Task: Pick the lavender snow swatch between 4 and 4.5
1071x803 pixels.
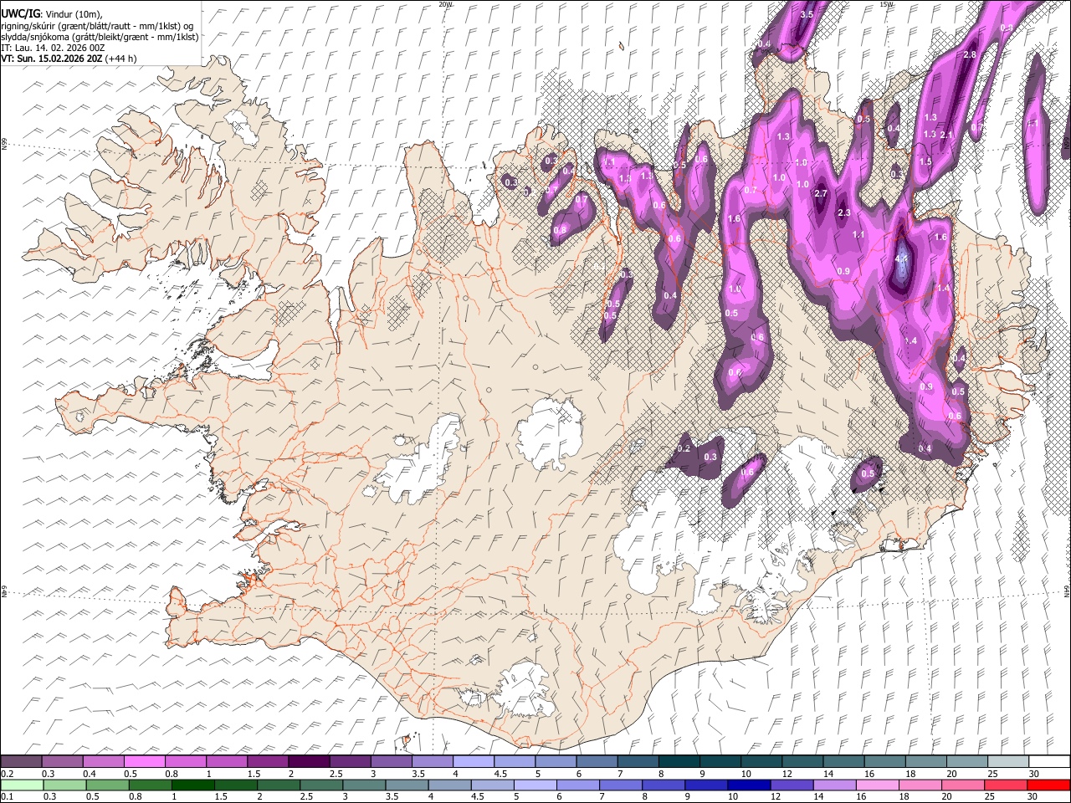Action: tap(473, 762)
